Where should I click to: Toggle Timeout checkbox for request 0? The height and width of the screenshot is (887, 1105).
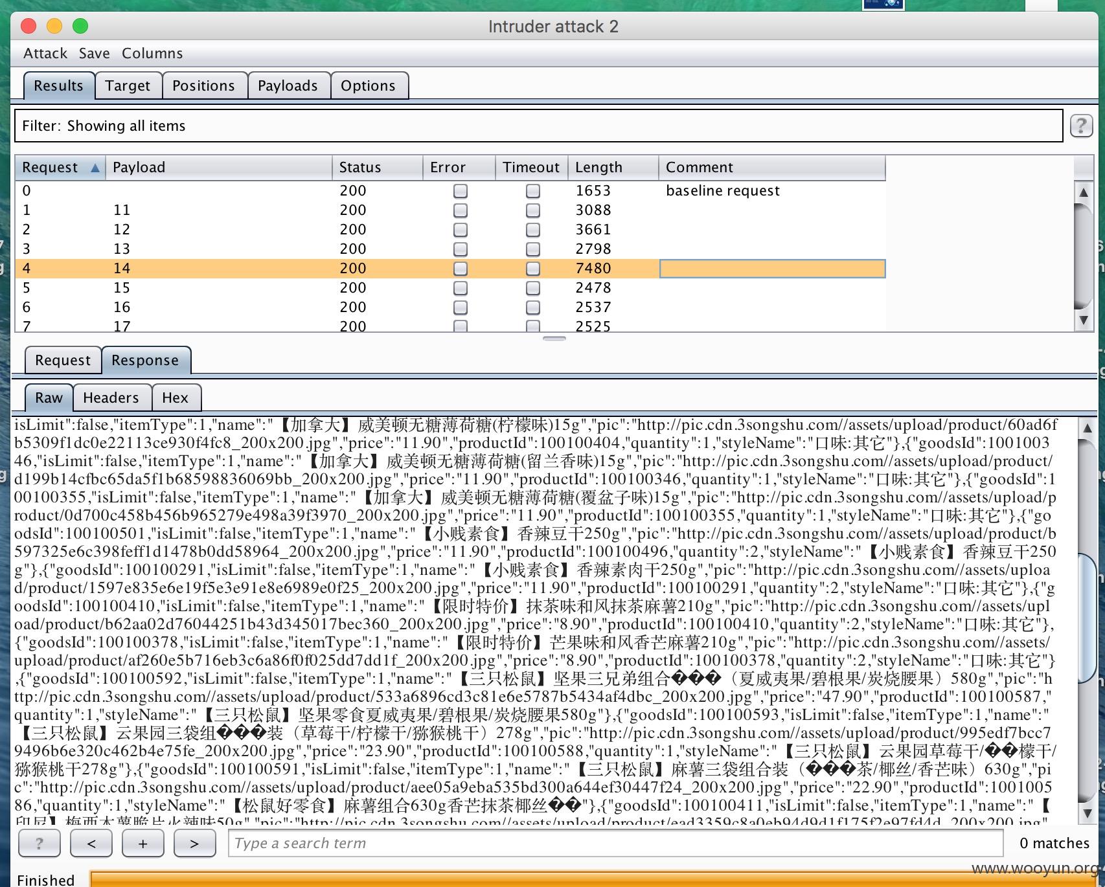pyautogui.click(x=532, y=191)
